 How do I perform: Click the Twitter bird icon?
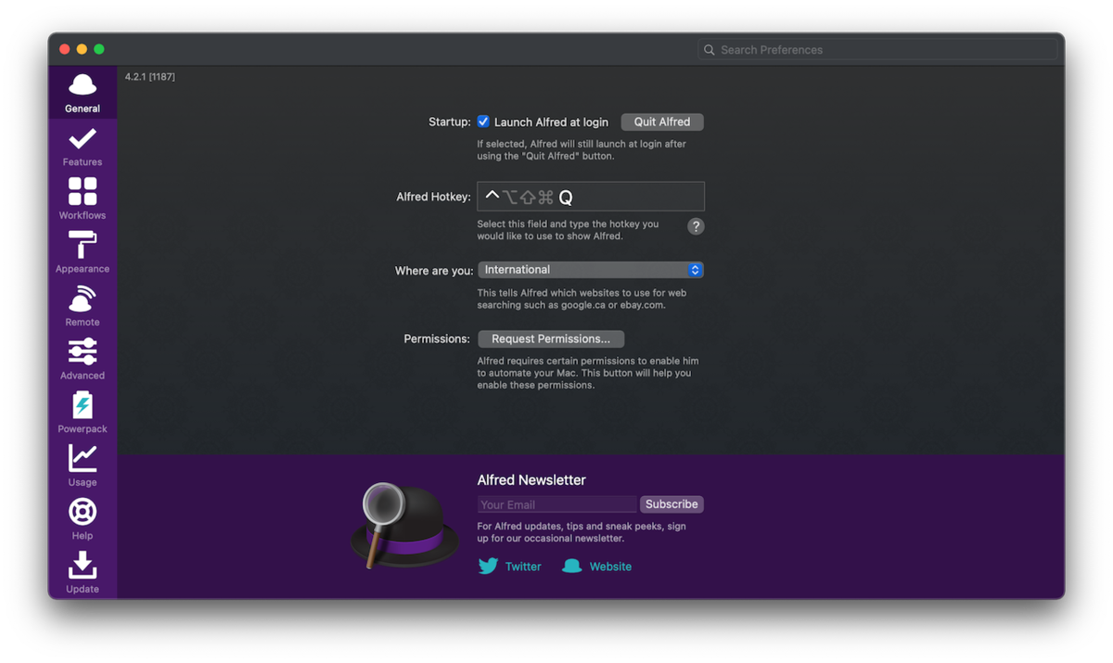coord(488,566)
